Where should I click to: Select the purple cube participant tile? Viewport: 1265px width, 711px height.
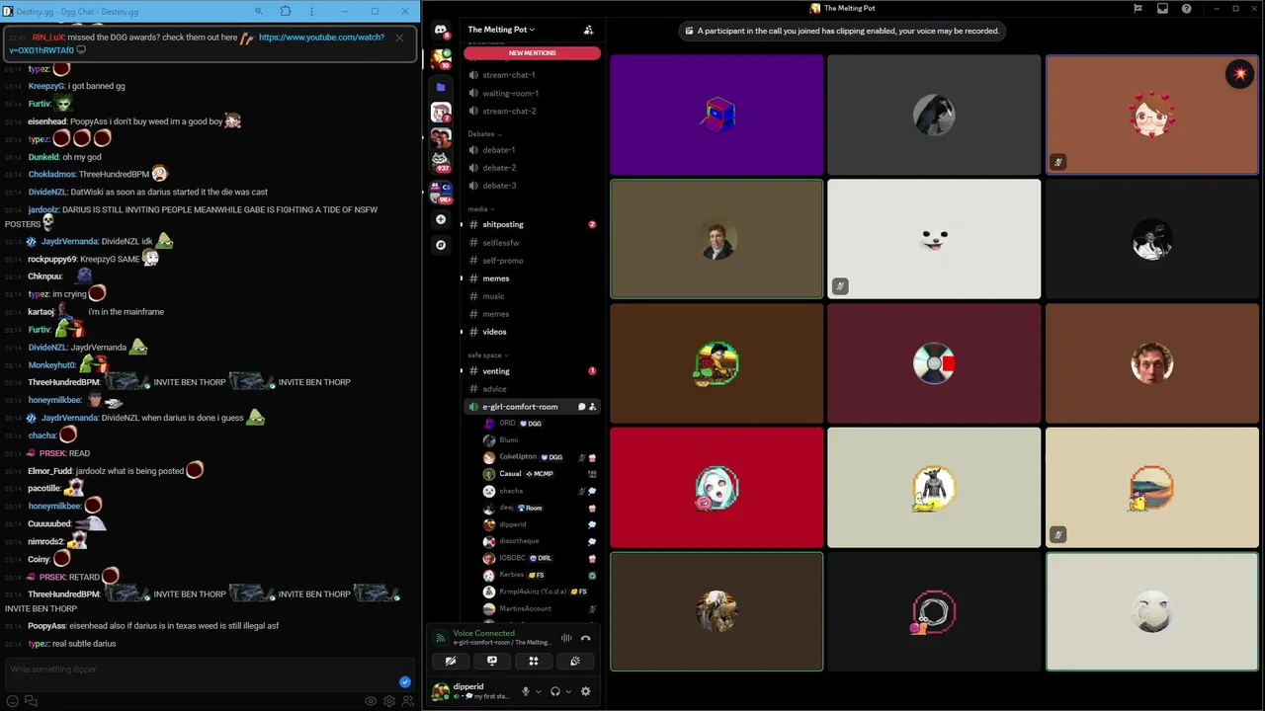pyautogui.click(x=717, y=116)
